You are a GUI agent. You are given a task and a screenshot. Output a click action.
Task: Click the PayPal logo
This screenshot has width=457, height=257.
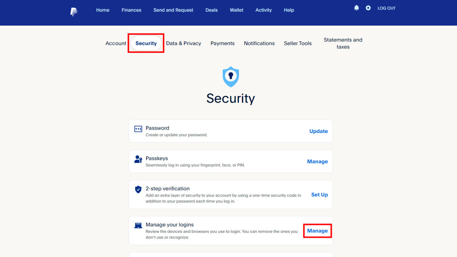(x=73, y=11)
